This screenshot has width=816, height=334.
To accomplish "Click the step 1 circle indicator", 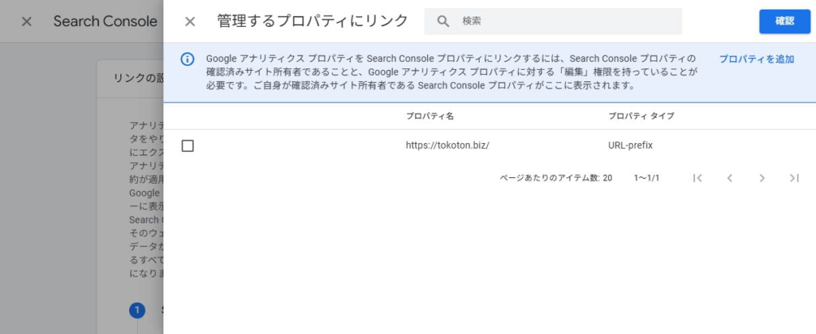I will 137,310.
